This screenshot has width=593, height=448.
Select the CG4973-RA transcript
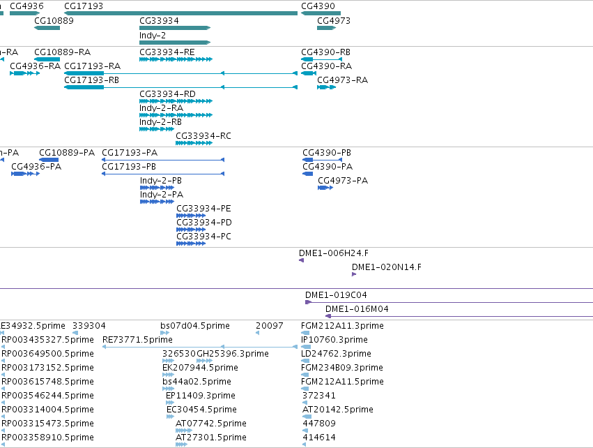click(326, 87)
